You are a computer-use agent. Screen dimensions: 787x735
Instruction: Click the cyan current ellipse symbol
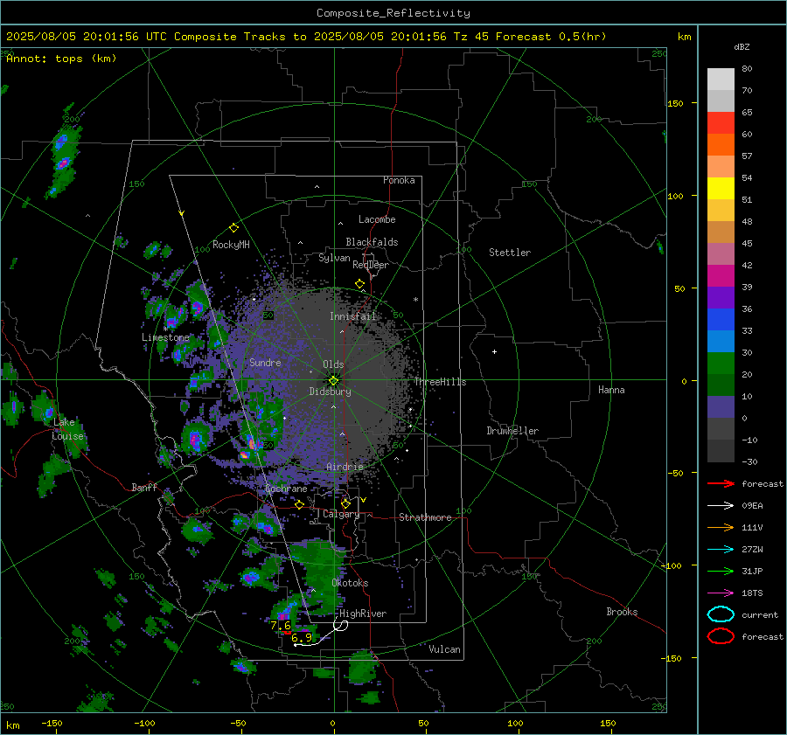point(721,614)
